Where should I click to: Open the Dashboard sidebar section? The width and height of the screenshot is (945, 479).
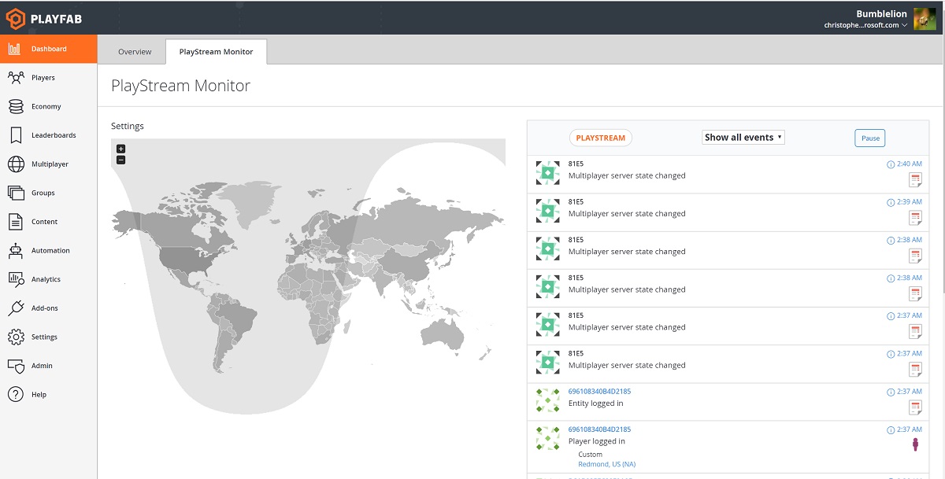click(x=48, y=49)
